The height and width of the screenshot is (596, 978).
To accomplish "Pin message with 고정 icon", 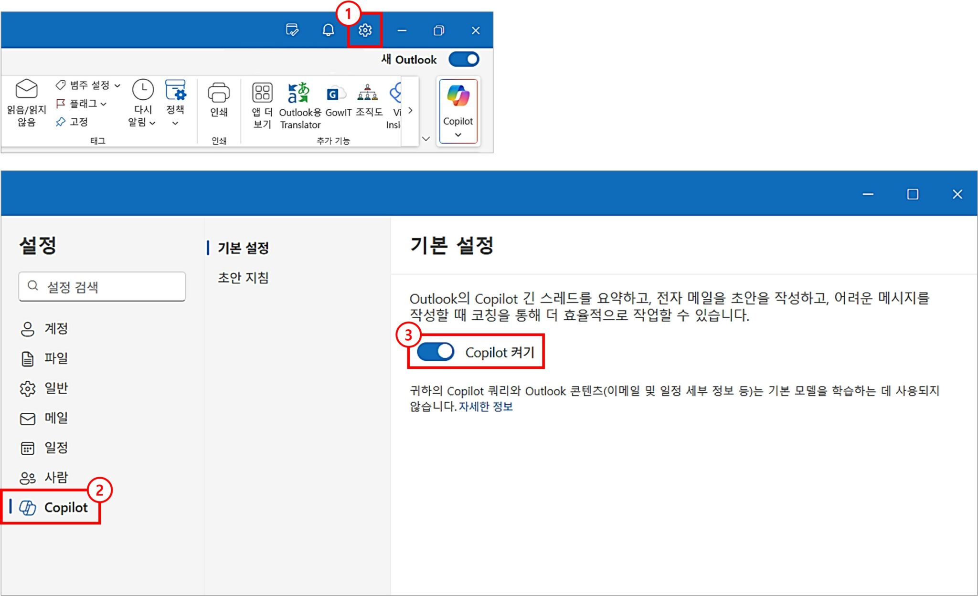I will (x=60, y=122).
